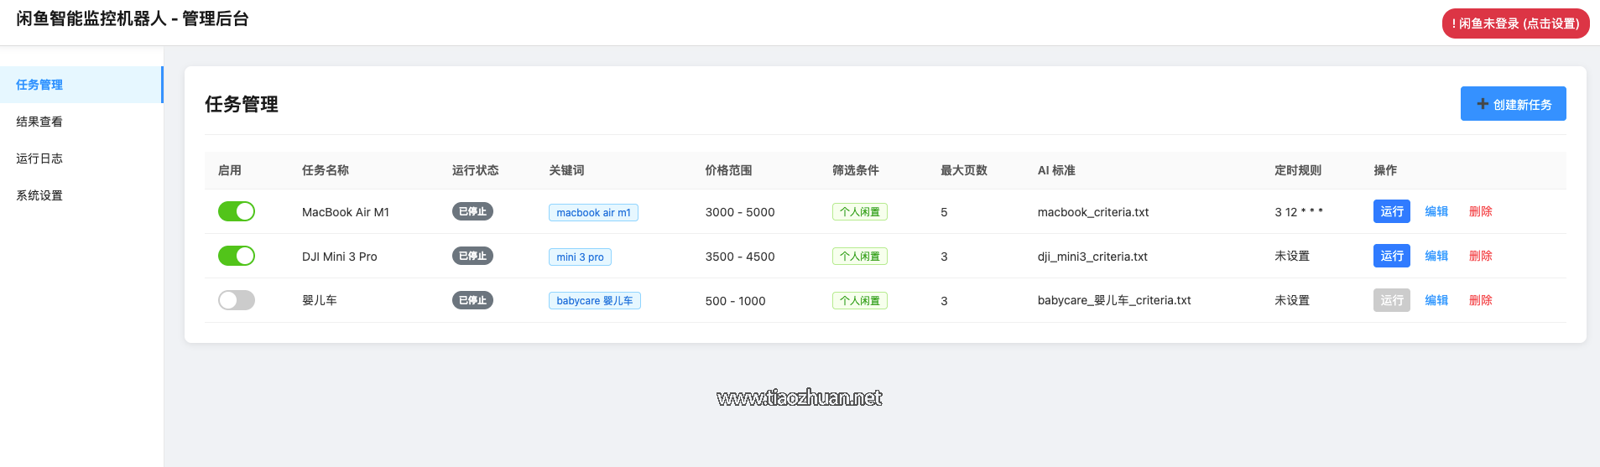This screenshot has height=467, width=1600.
Task: Go to 结果查看 in the sidebar
Action: tap(81, 122)
